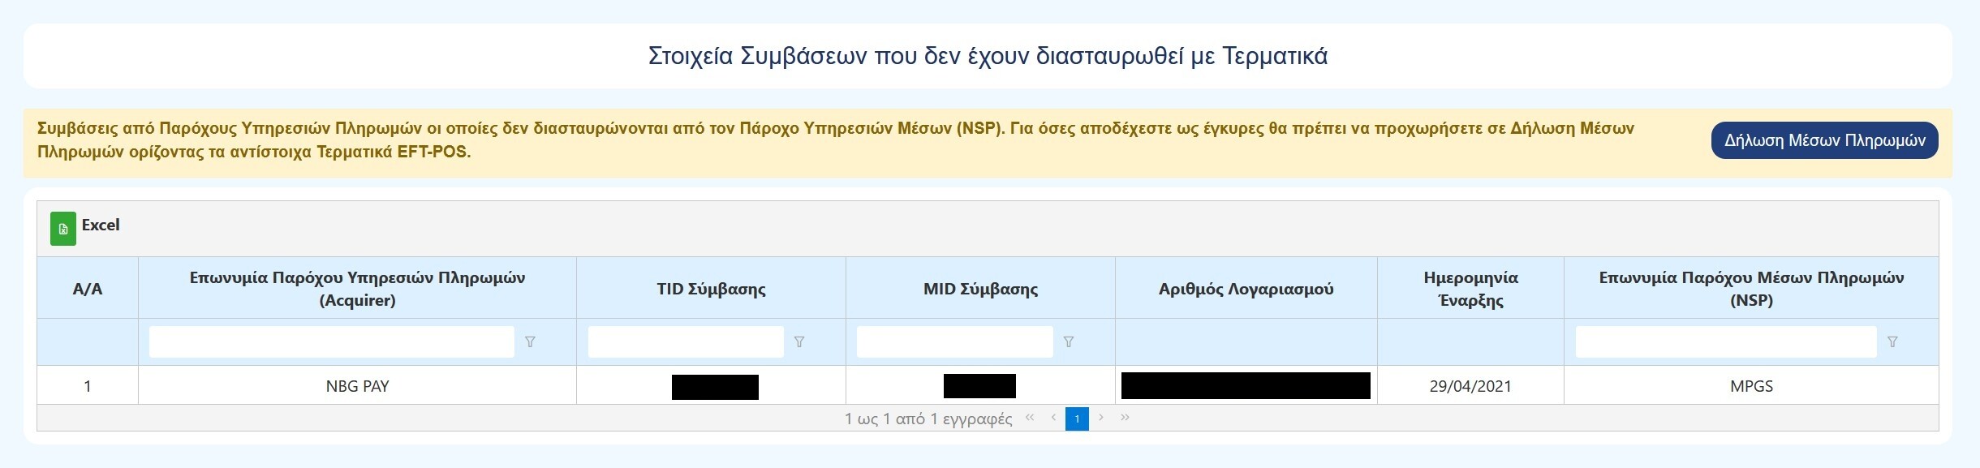Image resolution: width=1980 pixels, height=468 pixels.
Task: Click the green Excel export icon
Action: click(63, 229)
